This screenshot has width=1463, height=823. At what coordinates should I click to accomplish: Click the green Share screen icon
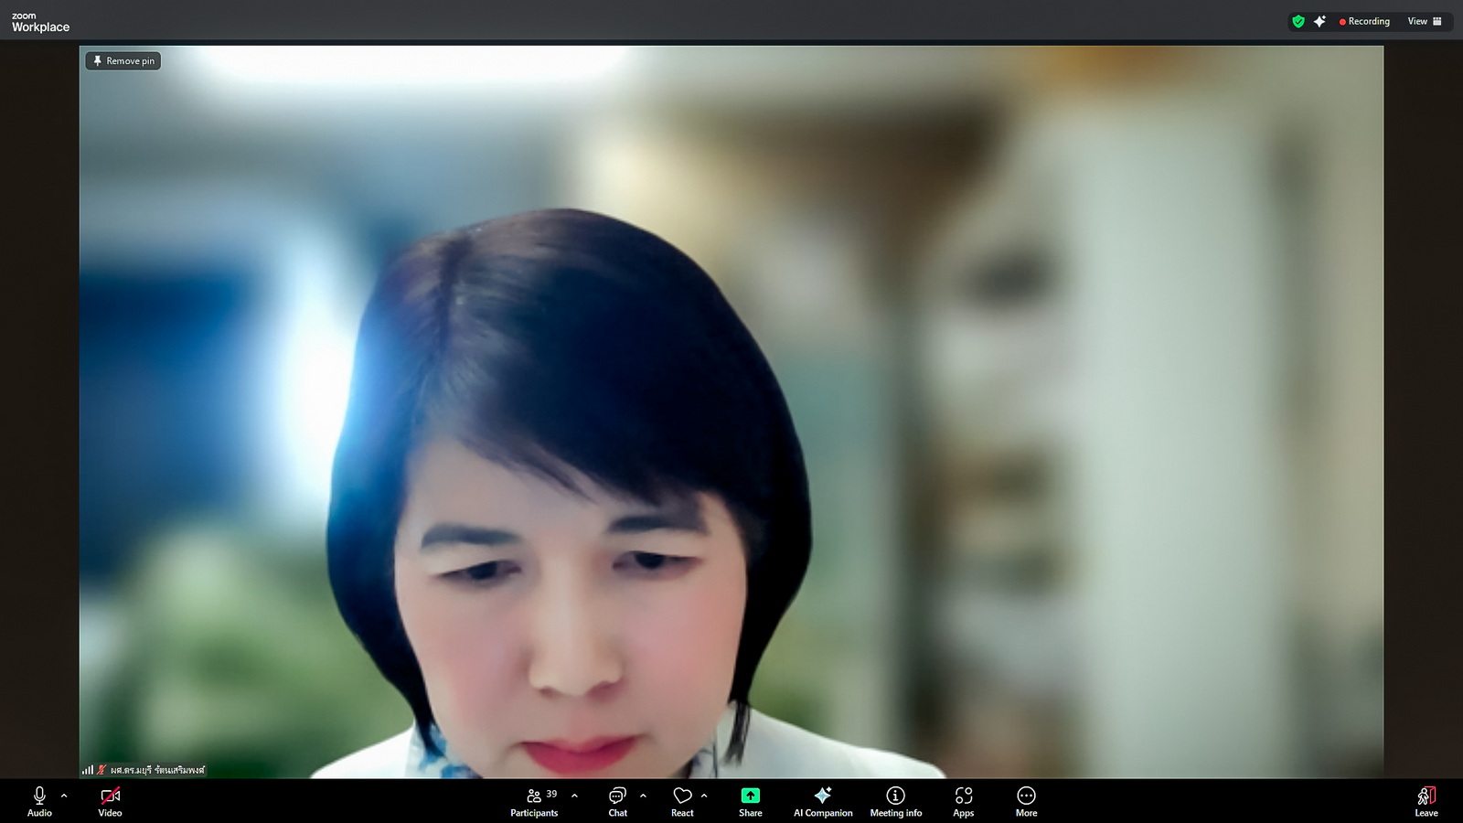[750, 796]
